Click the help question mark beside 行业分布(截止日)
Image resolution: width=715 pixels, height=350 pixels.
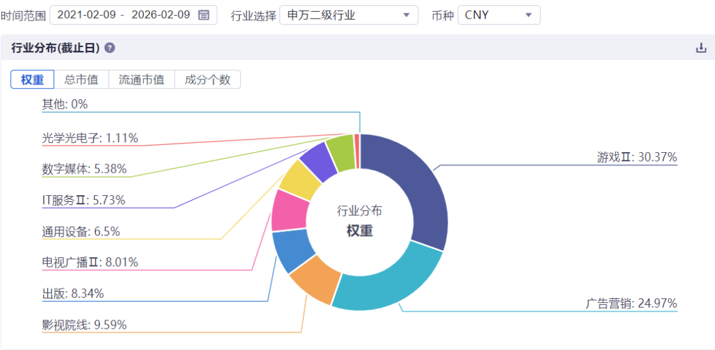(109, 48)
